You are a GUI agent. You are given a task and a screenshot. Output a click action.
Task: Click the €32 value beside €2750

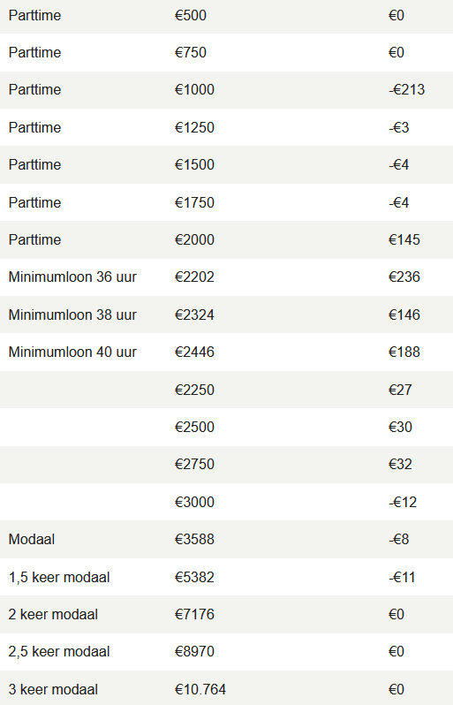click(x=400, y=464)
